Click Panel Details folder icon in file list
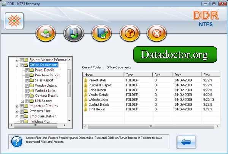228x154 pixels. point(85,80)
